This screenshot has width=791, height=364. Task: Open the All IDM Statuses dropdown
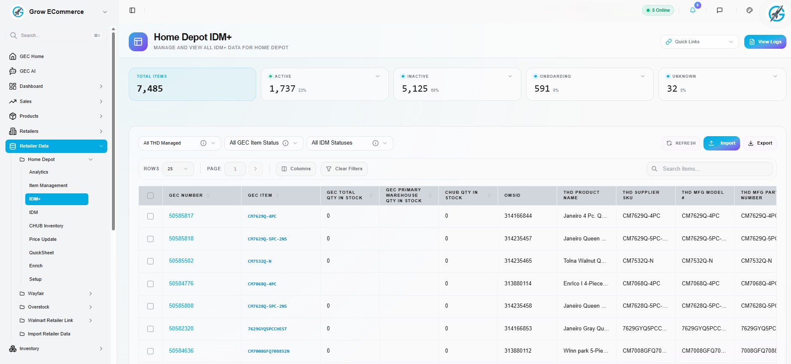point(350,143)
